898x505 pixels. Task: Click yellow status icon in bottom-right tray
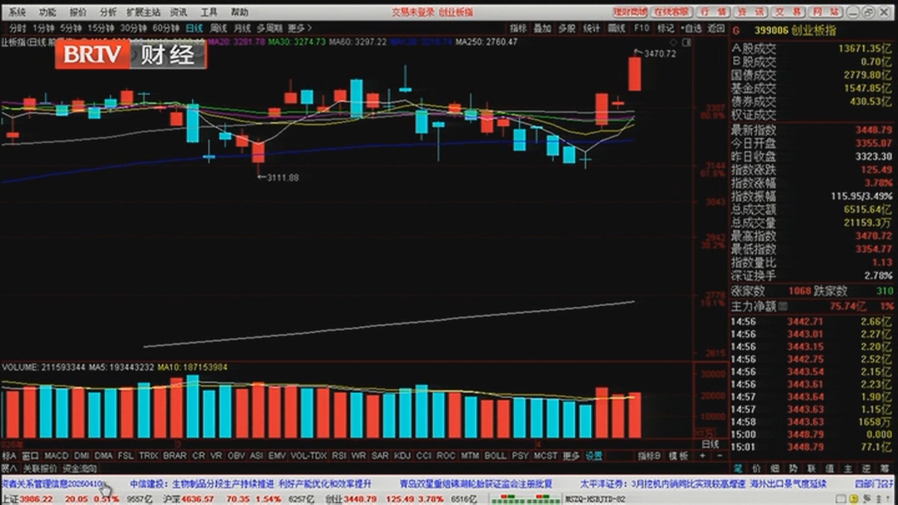click(x=854, y=499)
